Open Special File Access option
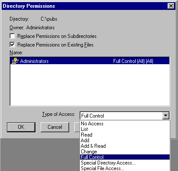The width and height of the screenshot is (178, 171). coord(125,168)
